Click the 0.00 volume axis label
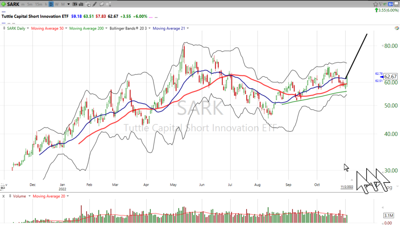Image resolution: width=400 pixels, height=225 pixels. (x=388, y=223)
